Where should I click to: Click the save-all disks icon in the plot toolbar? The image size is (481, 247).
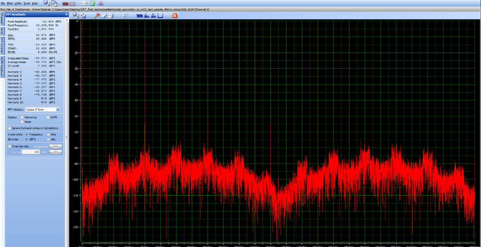(x=83, y=16)
